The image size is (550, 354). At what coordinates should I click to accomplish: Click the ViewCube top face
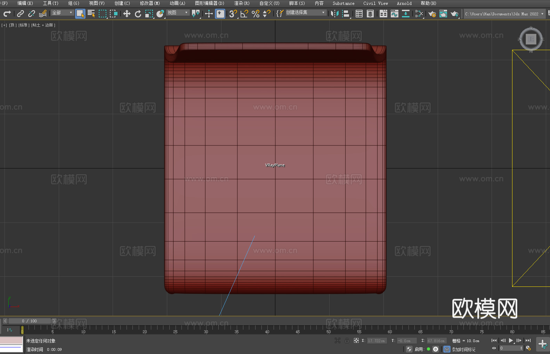point(531,39)
